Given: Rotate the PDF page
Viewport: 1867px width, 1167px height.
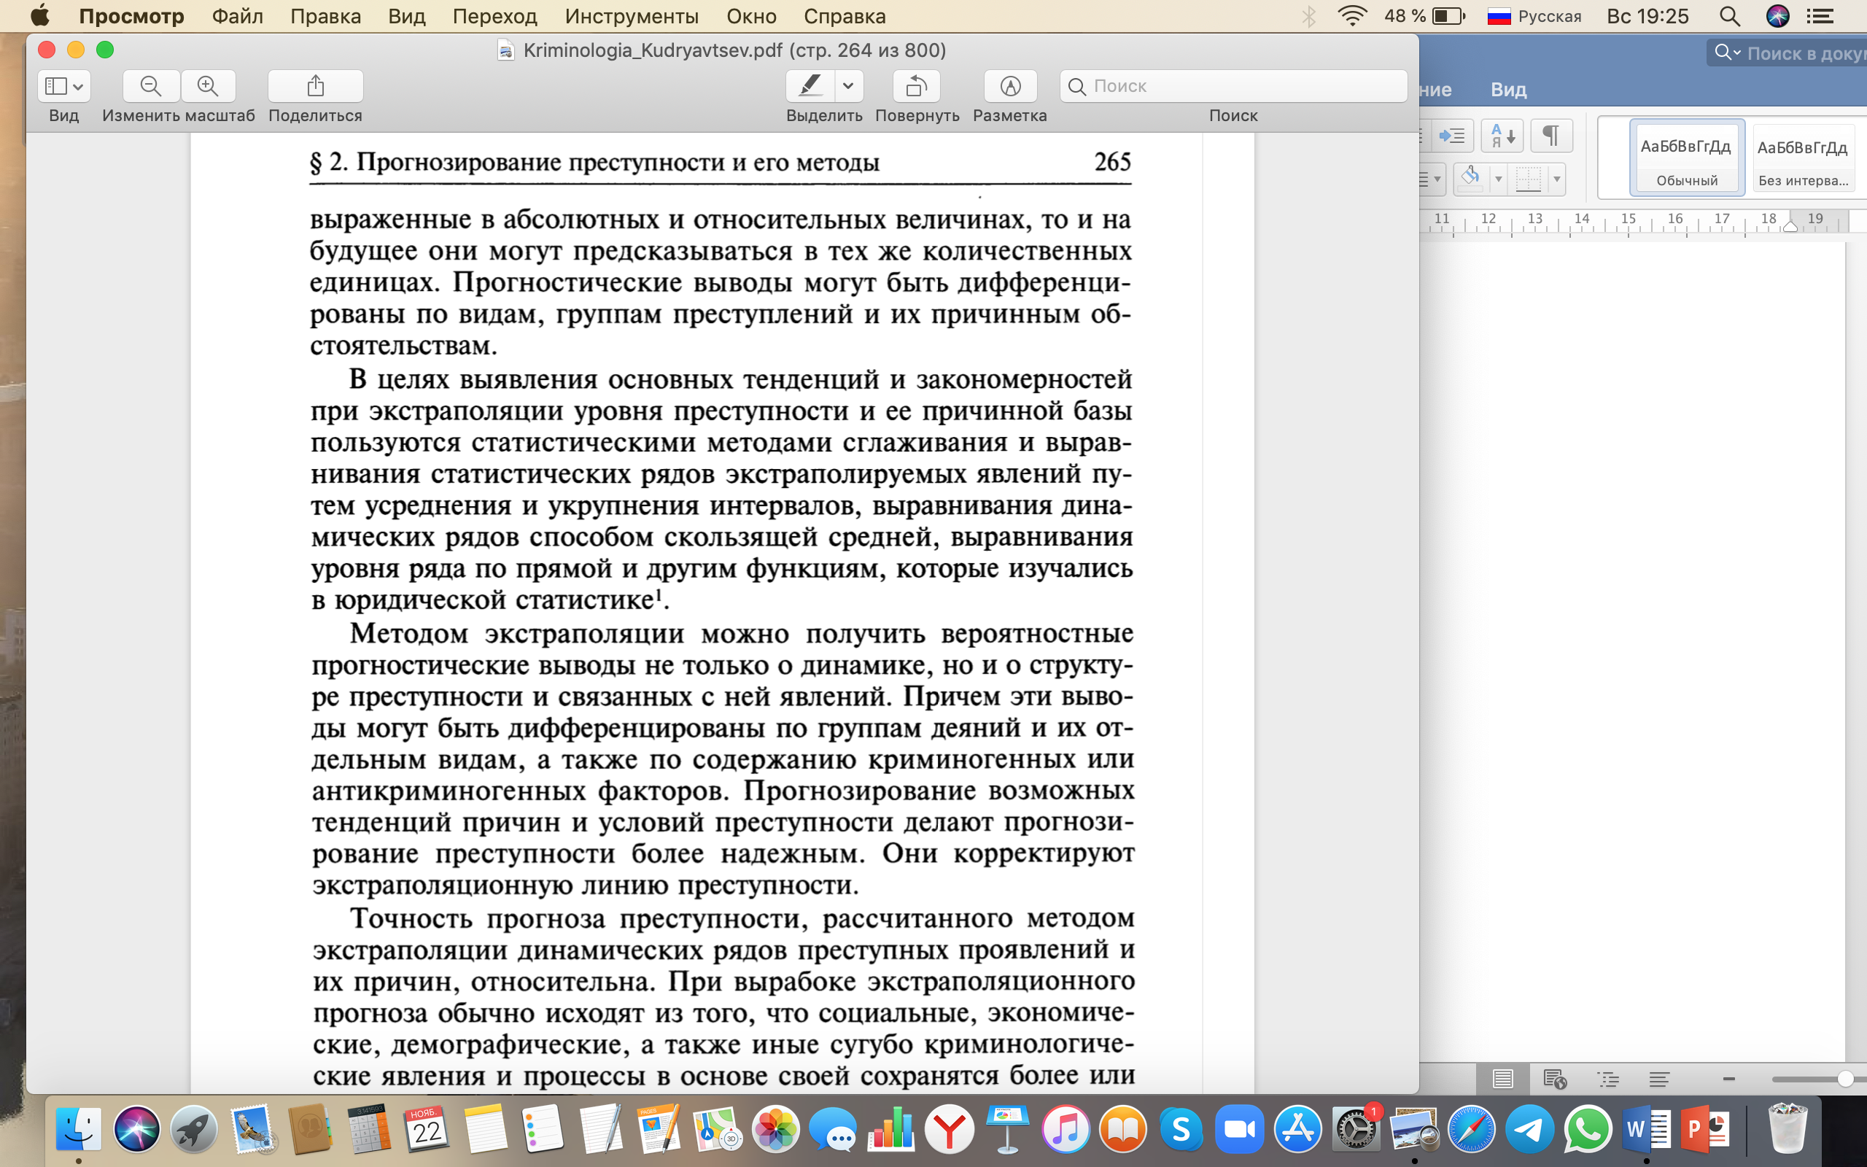Looking at the screenshot, I should tap(917, 85).
